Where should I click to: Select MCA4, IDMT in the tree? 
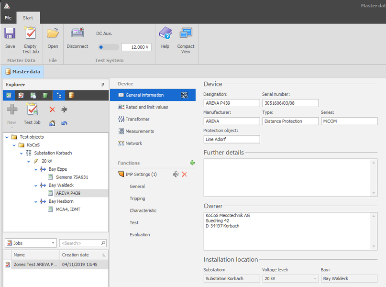pyautogui.click(x=68, y=210)
